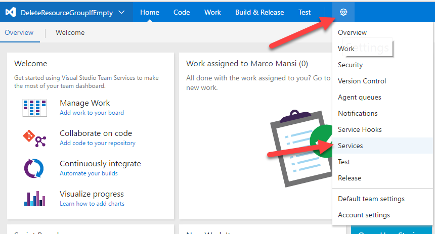Click the Visualize progress chart icon
This screenshot has height=234, width=435.
coord(34,199)
